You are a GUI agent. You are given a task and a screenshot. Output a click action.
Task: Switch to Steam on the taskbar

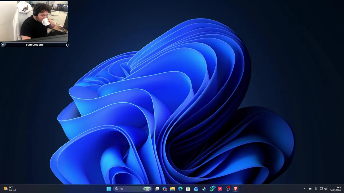tap(204, 189)
